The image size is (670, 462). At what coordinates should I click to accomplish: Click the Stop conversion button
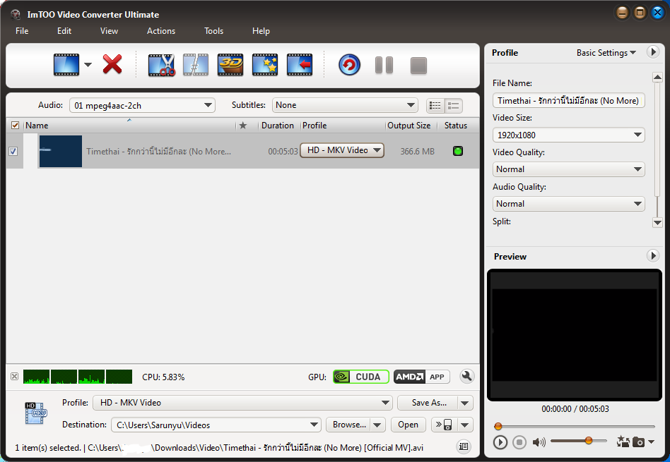pyautogui.click(x=418, y=66)
